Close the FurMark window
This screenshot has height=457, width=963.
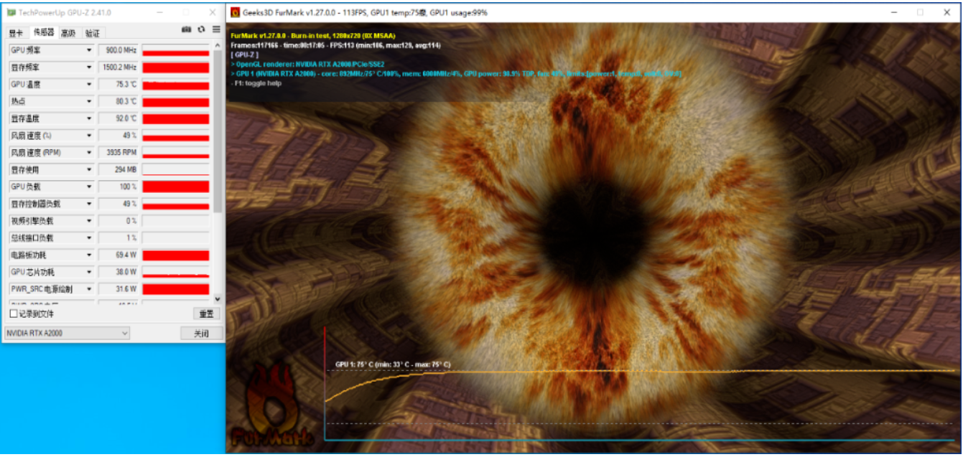pos(946,12)
